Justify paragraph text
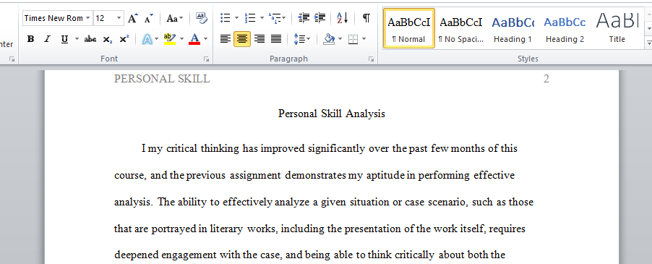 click(x=276, y=40)
